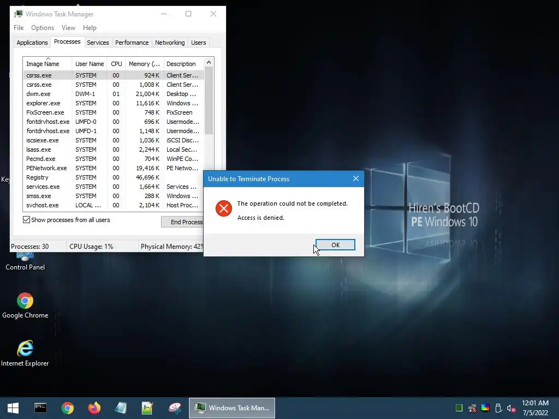Image resolution: width=559 pixels, height=419 pixels.
Task: Select the csrss.exe row with 1,008 K
Action: [x=114, y=85]
